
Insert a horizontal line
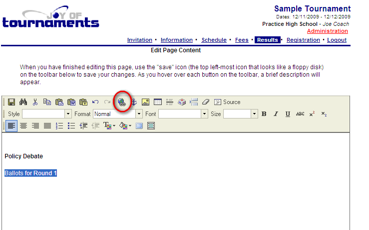[169, 102]
